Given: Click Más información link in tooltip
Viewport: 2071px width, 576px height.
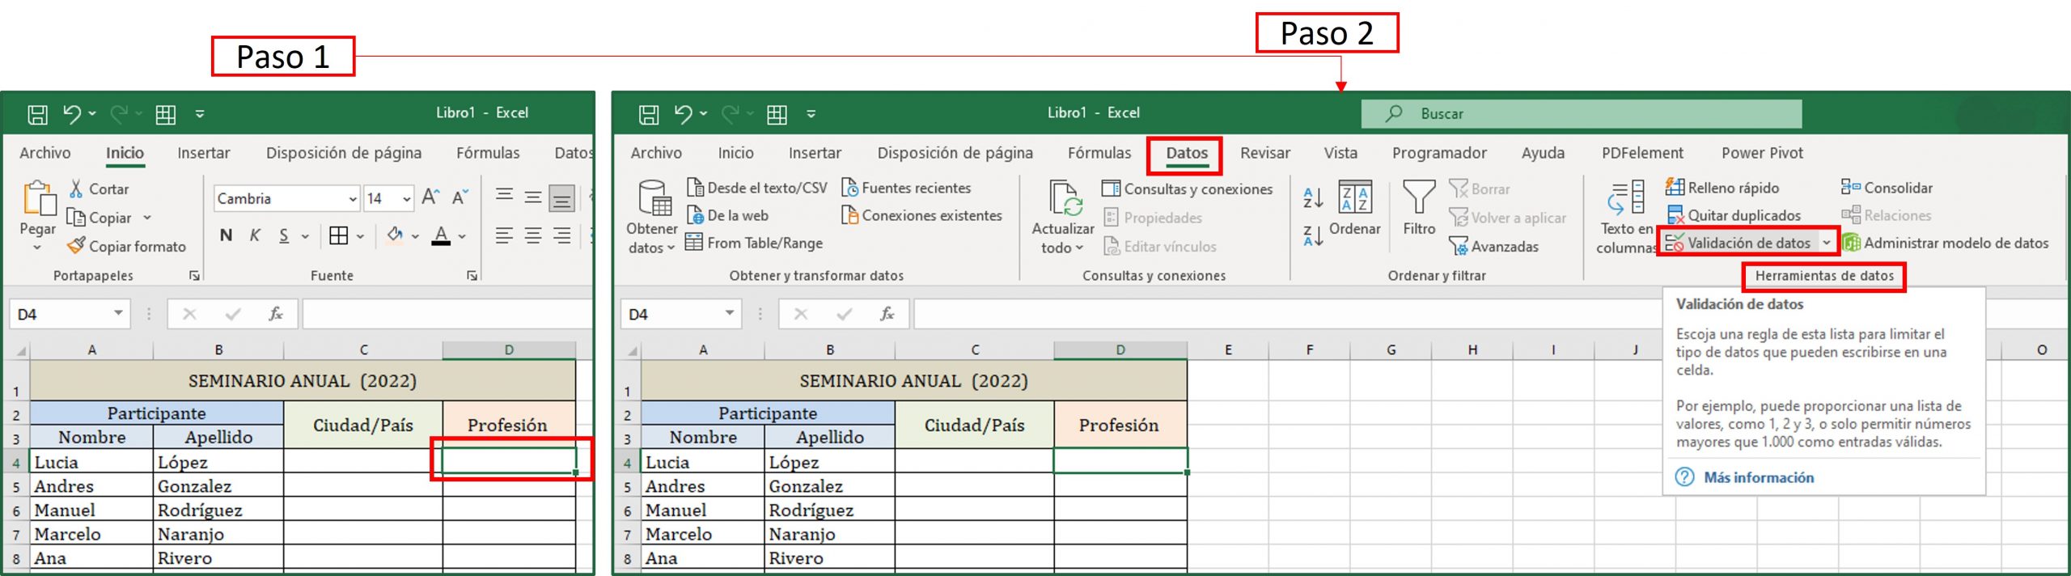Looking at the screenshot, I should click(1759, 477).
